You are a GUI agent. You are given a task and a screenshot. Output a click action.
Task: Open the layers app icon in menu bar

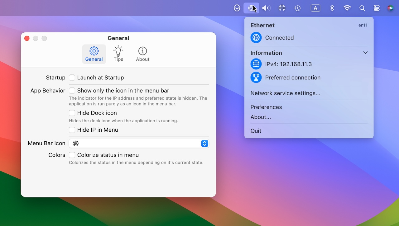(237, 8)
